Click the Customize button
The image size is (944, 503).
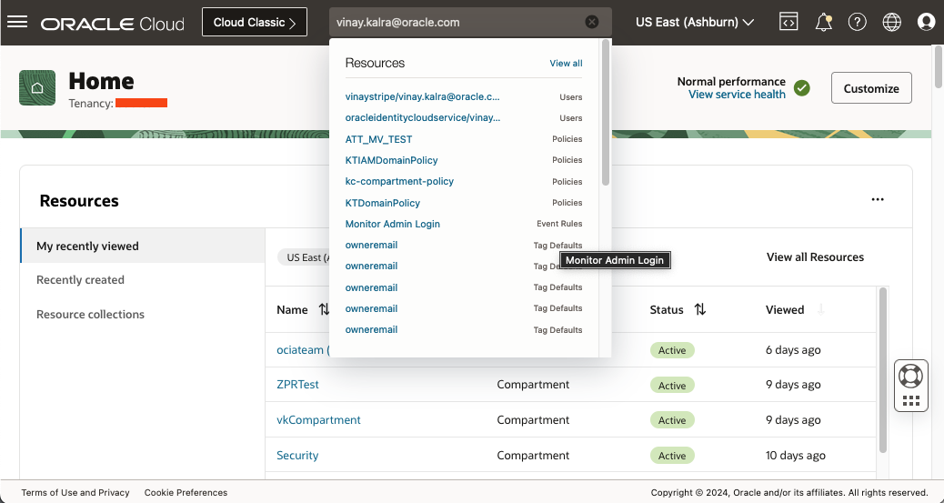[x=870, y=88]
